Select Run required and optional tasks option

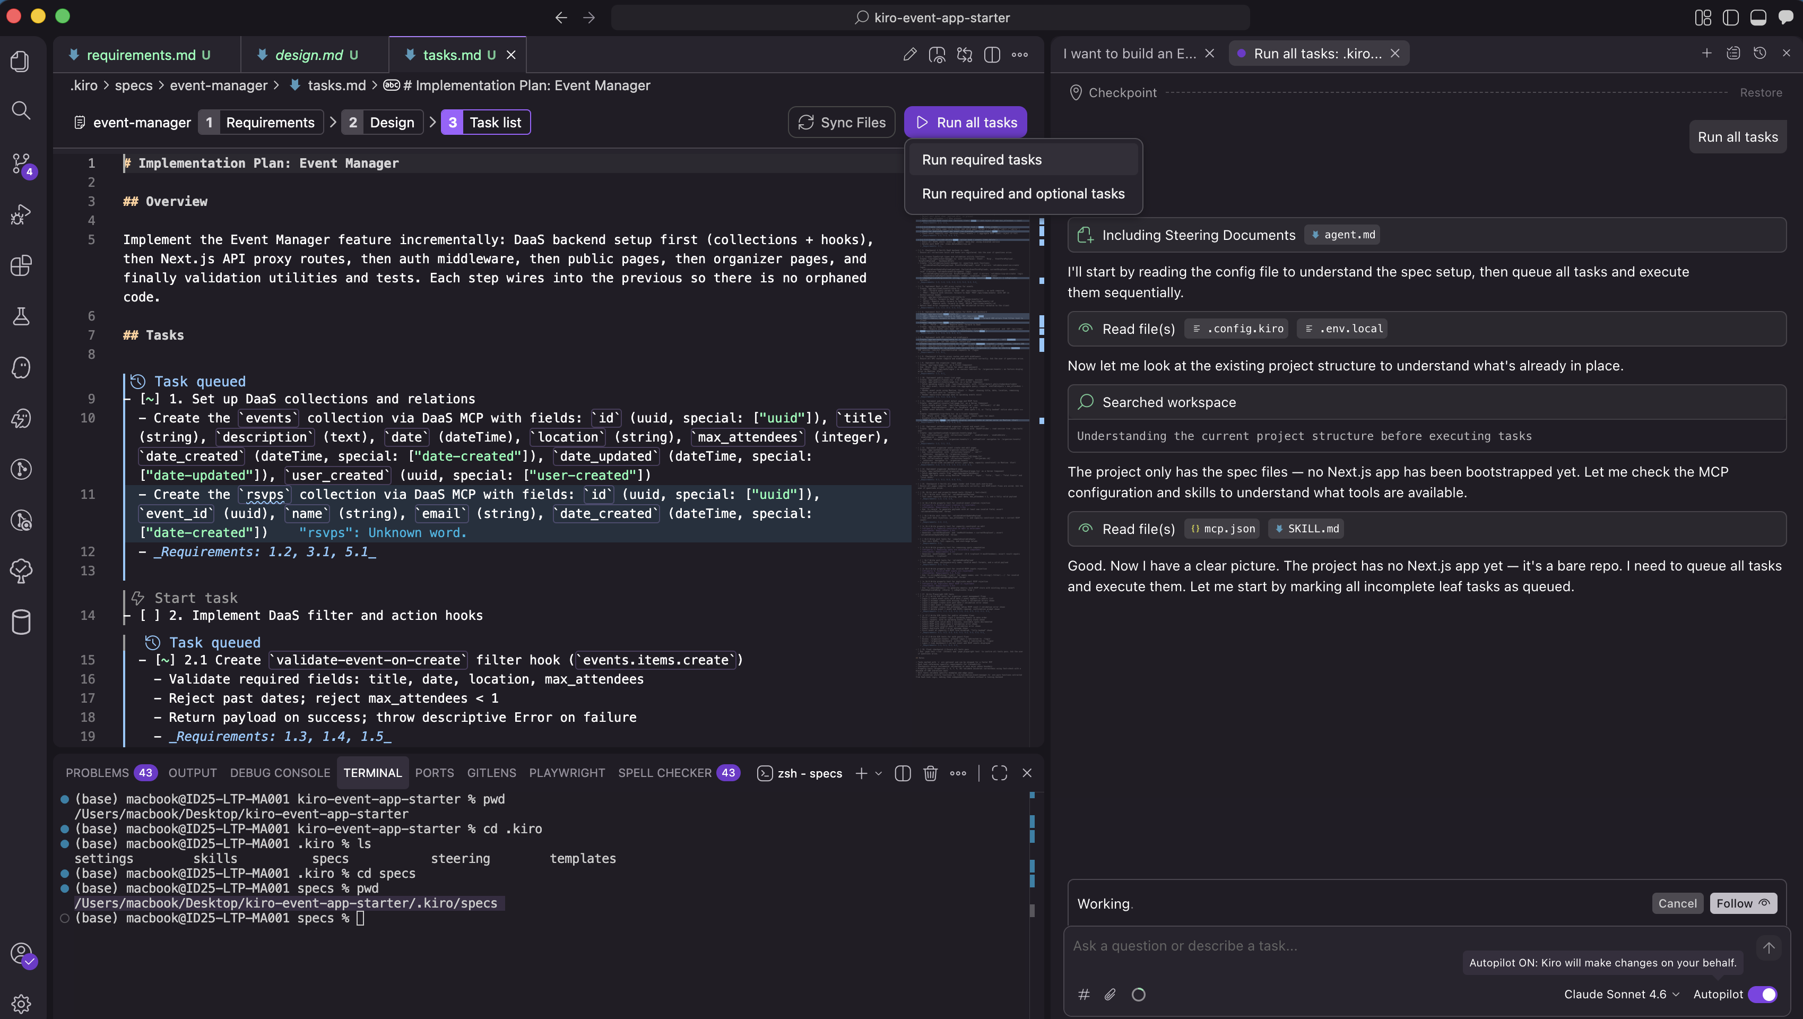point(1024,194)
